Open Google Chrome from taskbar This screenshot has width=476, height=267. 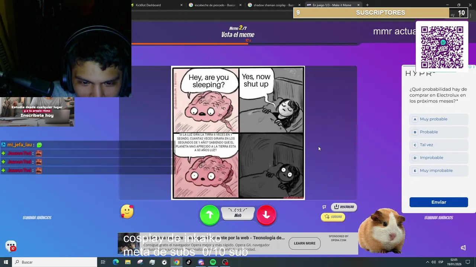(x=177, y=262)
